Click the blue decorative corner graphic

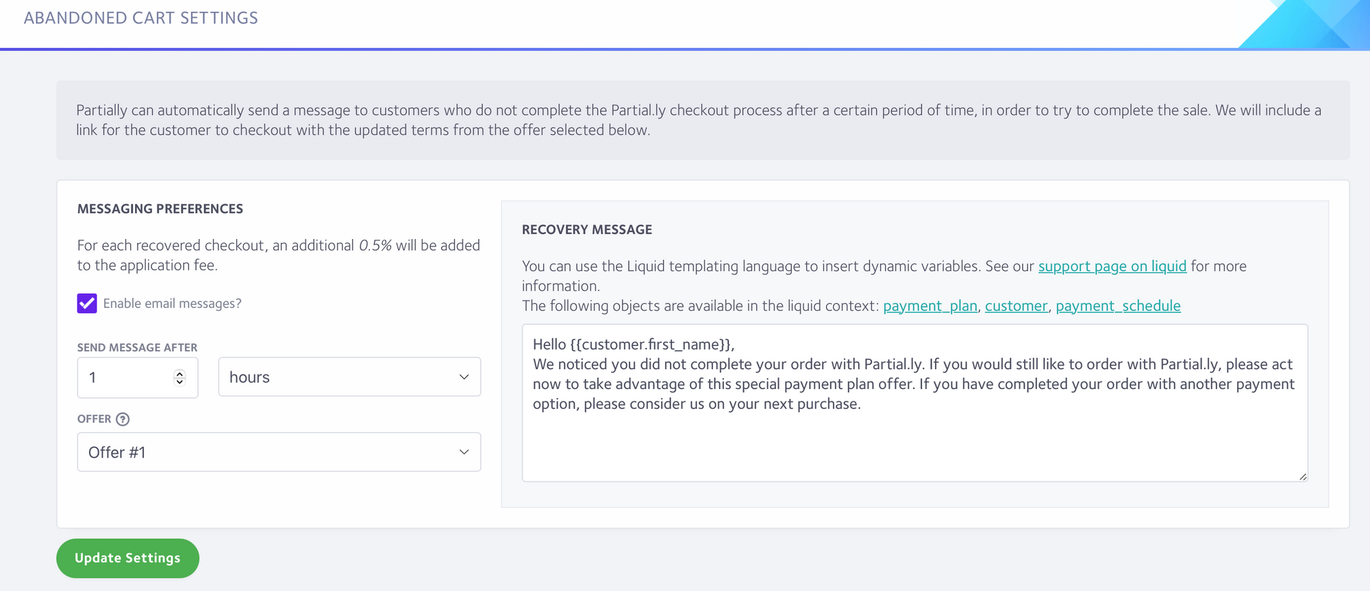[1304, 24]
